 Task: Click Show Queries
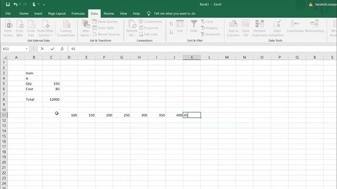[105, 22]
